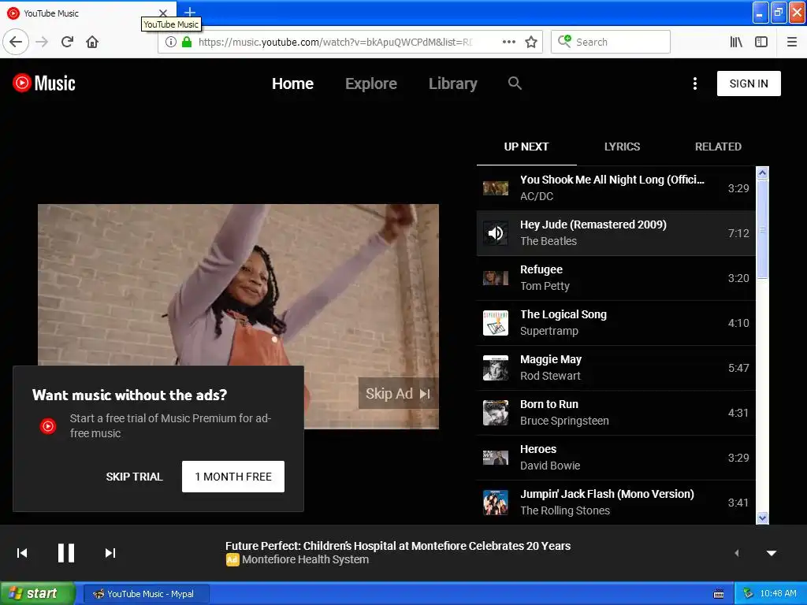Click the browser forward arrow
The height and width of the screenshot is (605, 807).
[42, 42]
